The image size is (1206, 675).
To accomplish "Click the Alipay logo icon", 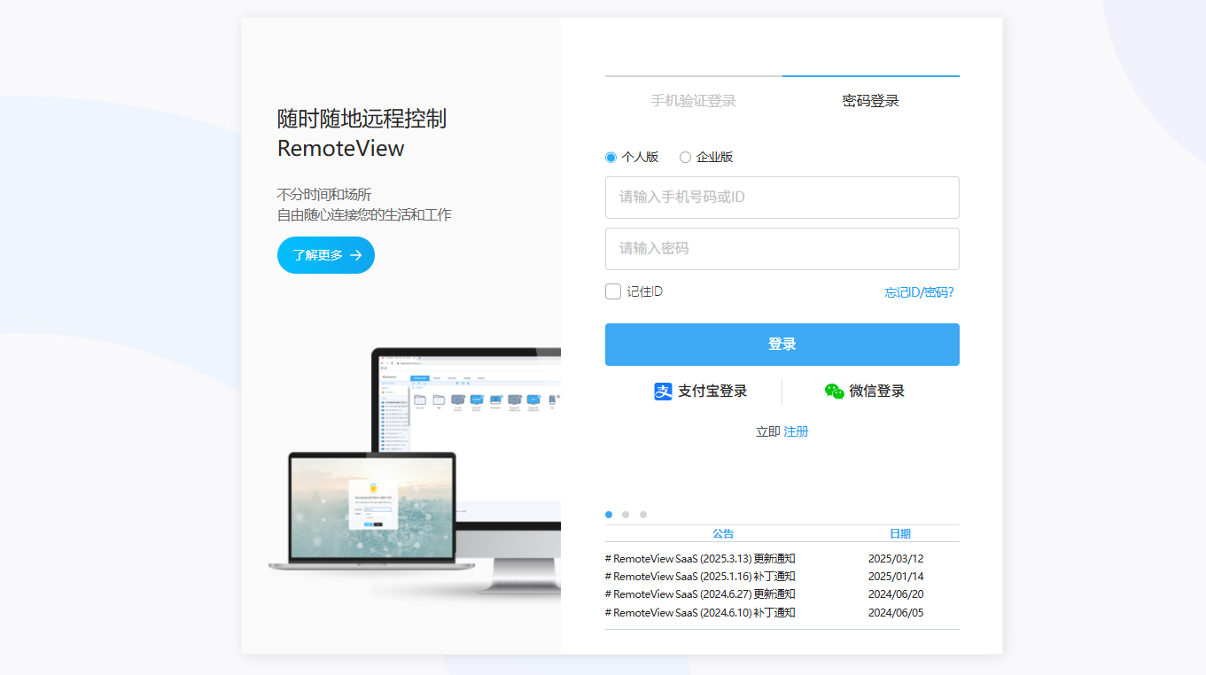I will click(x=663, y=392).
